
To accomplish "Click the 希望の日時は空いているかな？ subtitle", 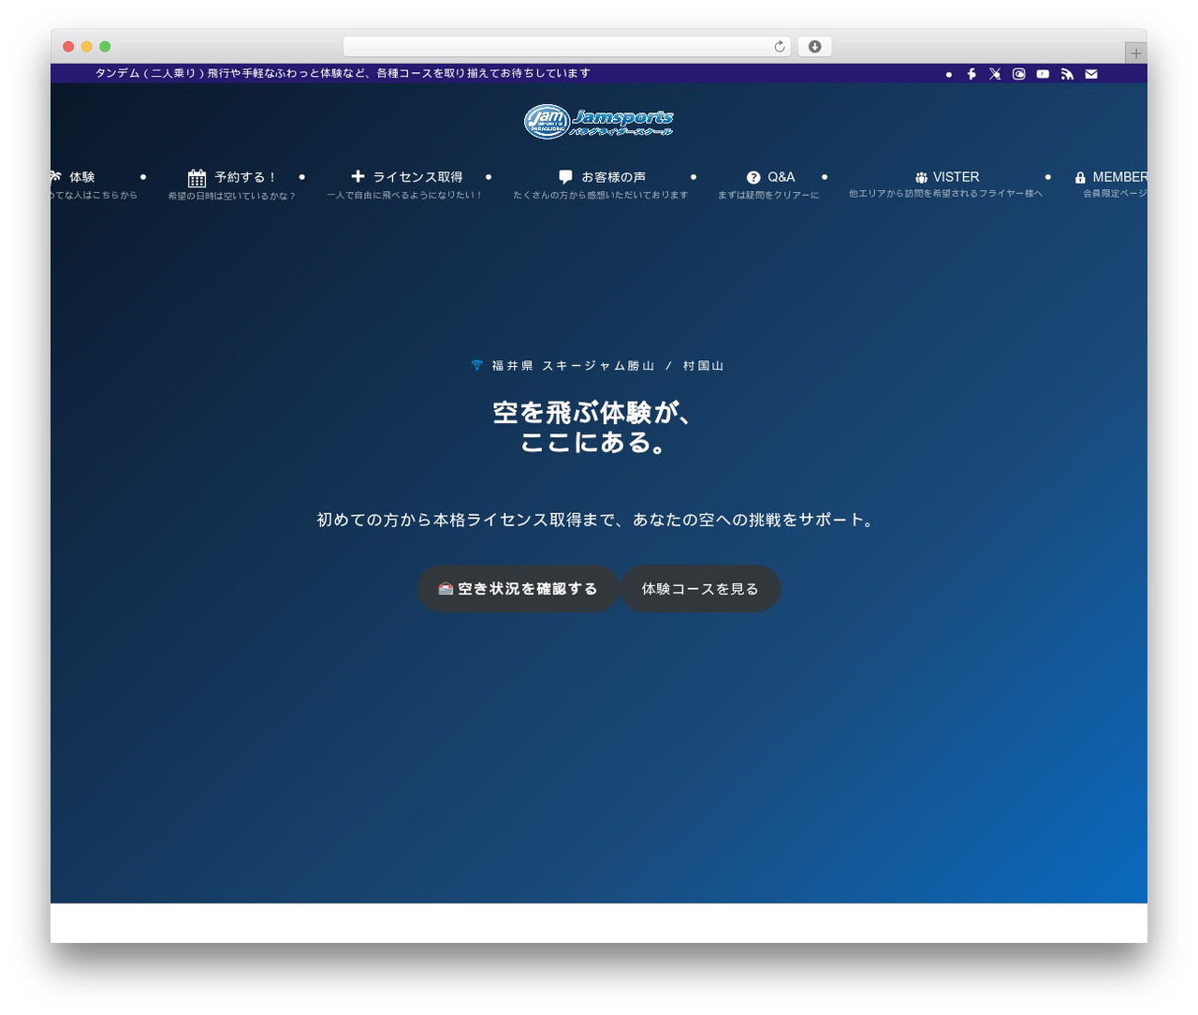I will pyautogui.click(x=232, y=196).
